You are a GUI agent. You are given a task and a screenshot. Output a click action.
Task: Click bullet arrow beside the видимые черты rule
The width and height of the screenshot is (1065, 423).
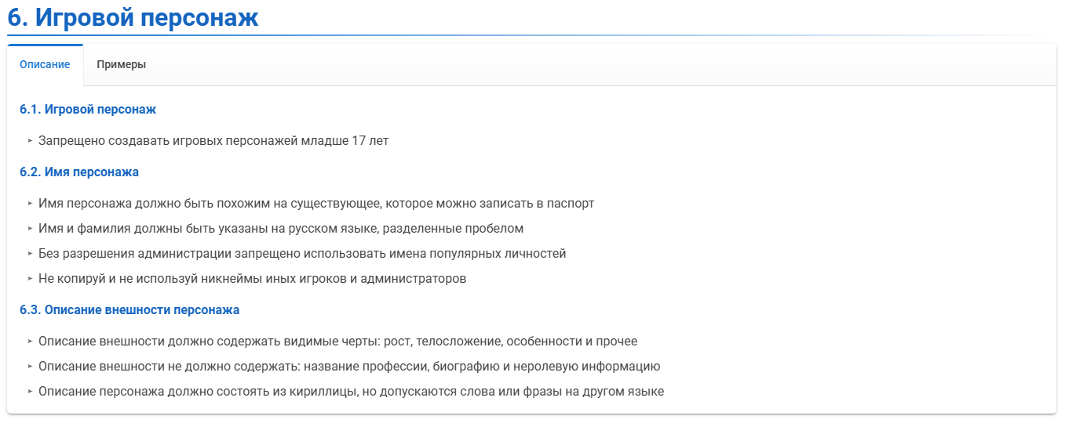(x=30, y=342)
